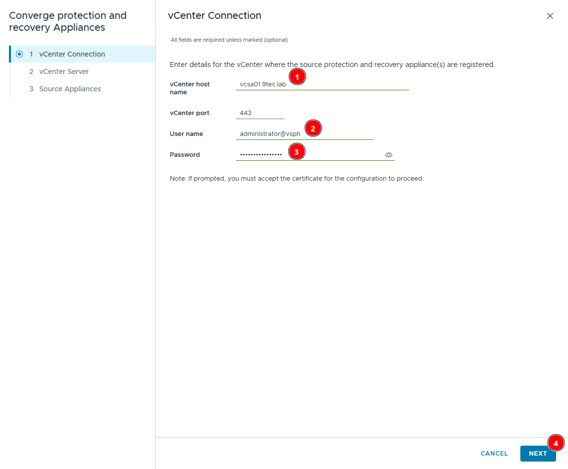Click the 'vCenter Connection' dialog heading
The width and height of the screenshot is (568, 469).
pyautogui.click(x=214, y=15)
